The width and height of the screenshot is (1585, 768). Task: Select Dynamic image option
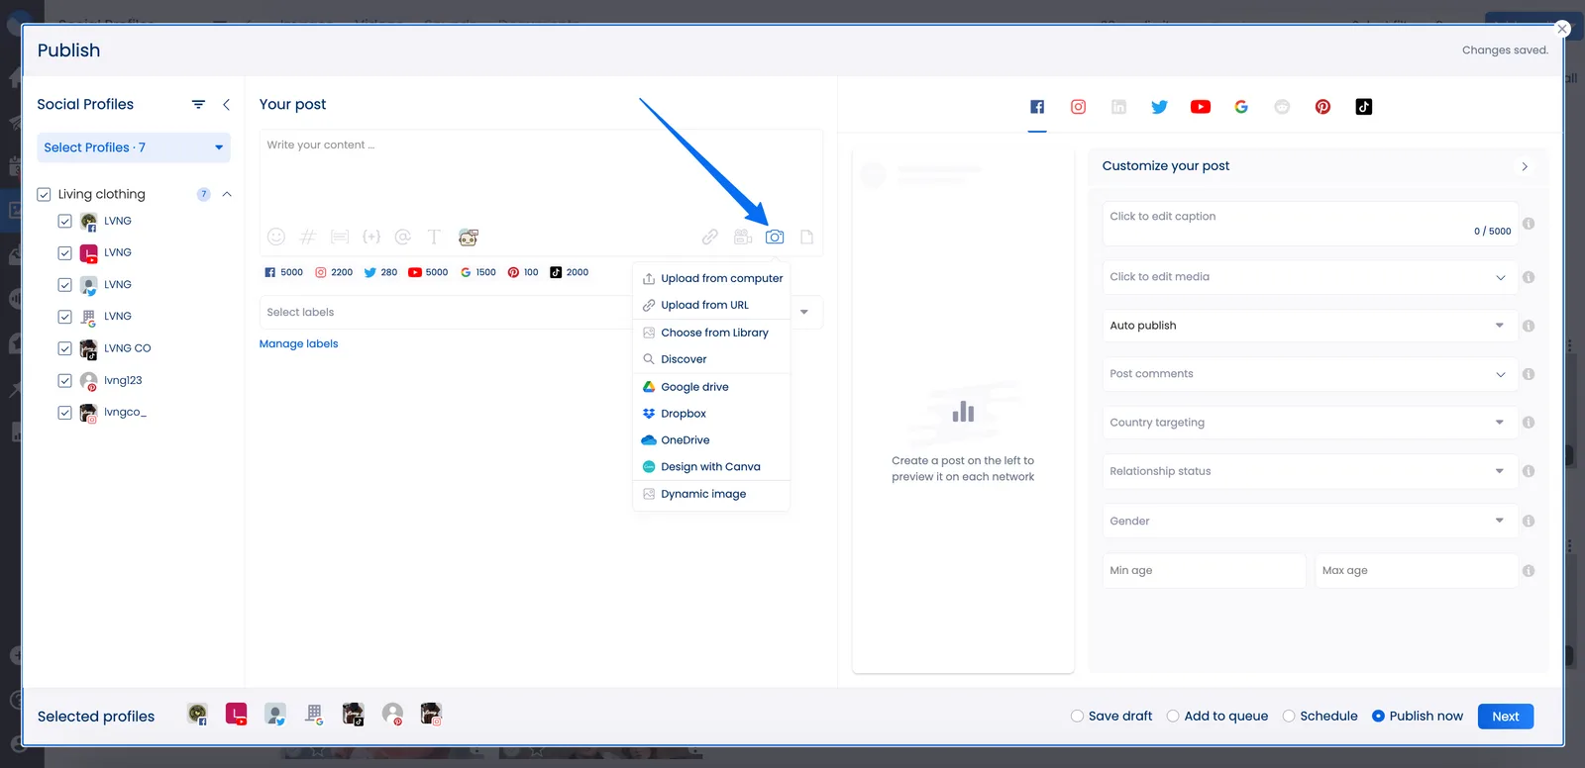click(x=711, y=494)
